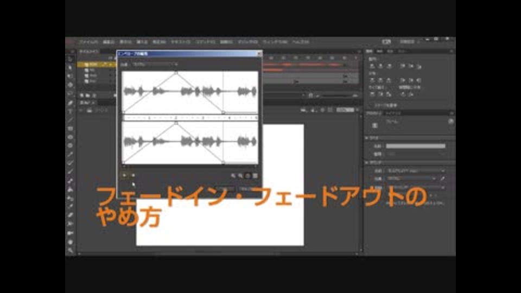The height and width of the screenshot is (293, 521).
Task: Open the edit symbols picker above stage
Action: pyautogui.click(x=313, y=110)
